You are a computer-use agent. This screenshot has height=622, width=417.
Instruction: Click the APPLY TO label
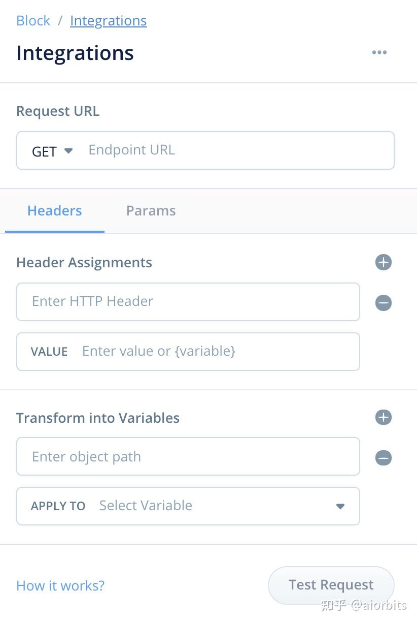click(58, 506)
